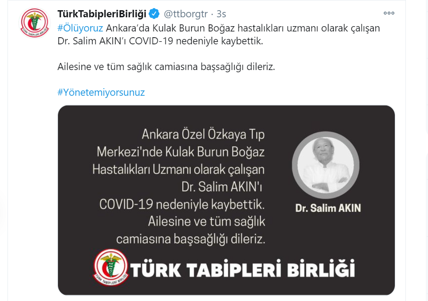This screenshot has height=301, width=428.
Task: Click 'COVID-19 nedeniyle kaybettik.' line in image
Action: [x=182, y=204]
